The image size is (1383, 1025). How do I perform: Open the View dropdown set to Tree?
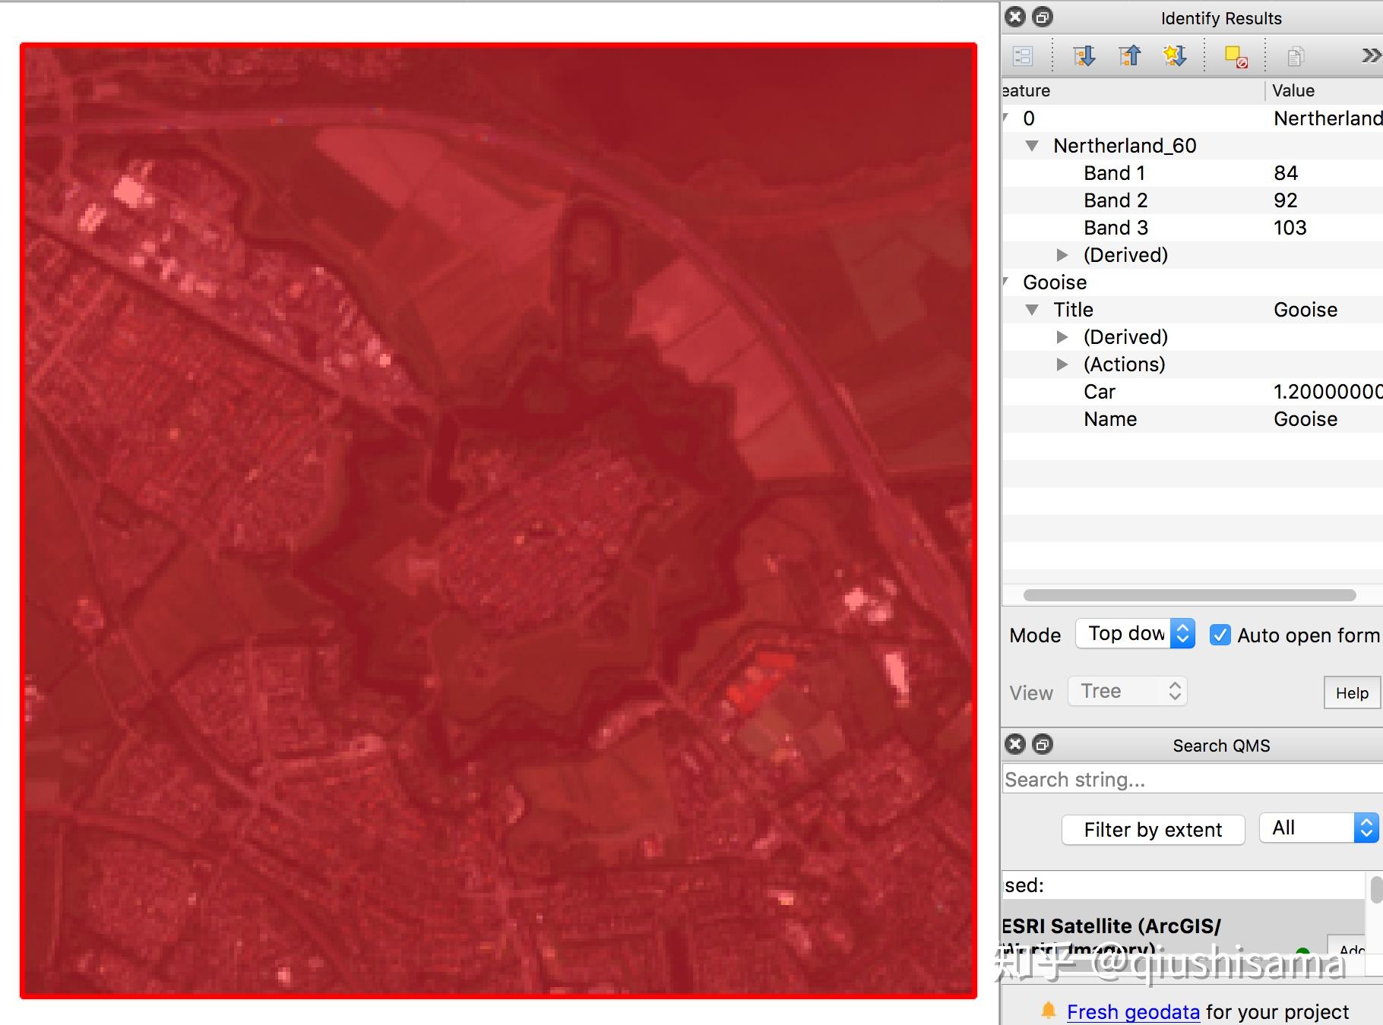pyautogui.click(x=1128, y=691)
